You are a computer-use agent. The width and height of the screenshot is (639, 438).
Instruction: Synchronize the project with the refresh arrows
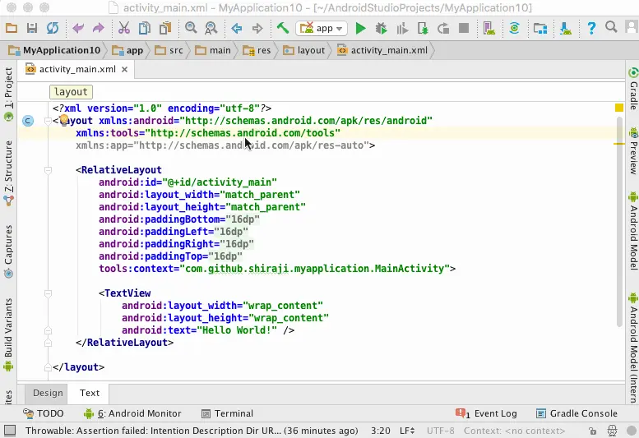pyautogui.click(x=53, y=28)
